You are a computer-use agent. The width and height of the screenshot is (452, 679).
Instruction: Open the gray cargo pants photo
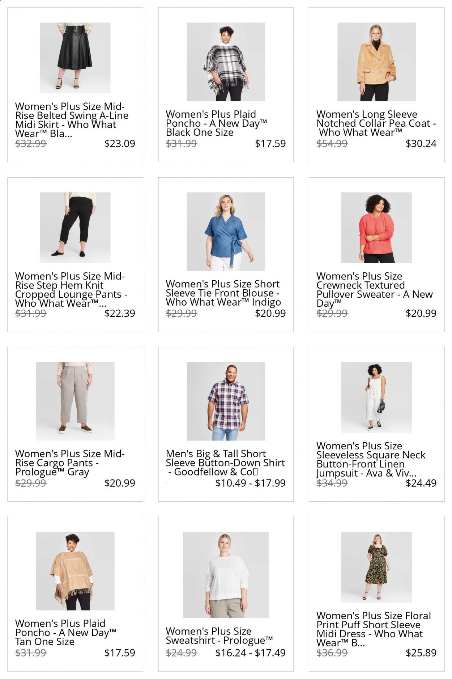coord(75,401)
